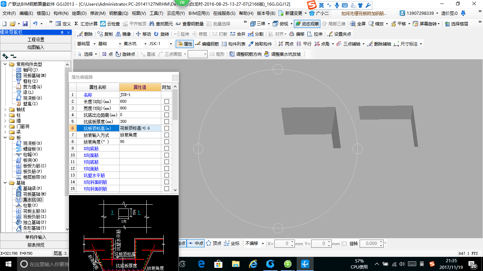Open the 三维 view dropdown arrow

click(x=269, y=24)
